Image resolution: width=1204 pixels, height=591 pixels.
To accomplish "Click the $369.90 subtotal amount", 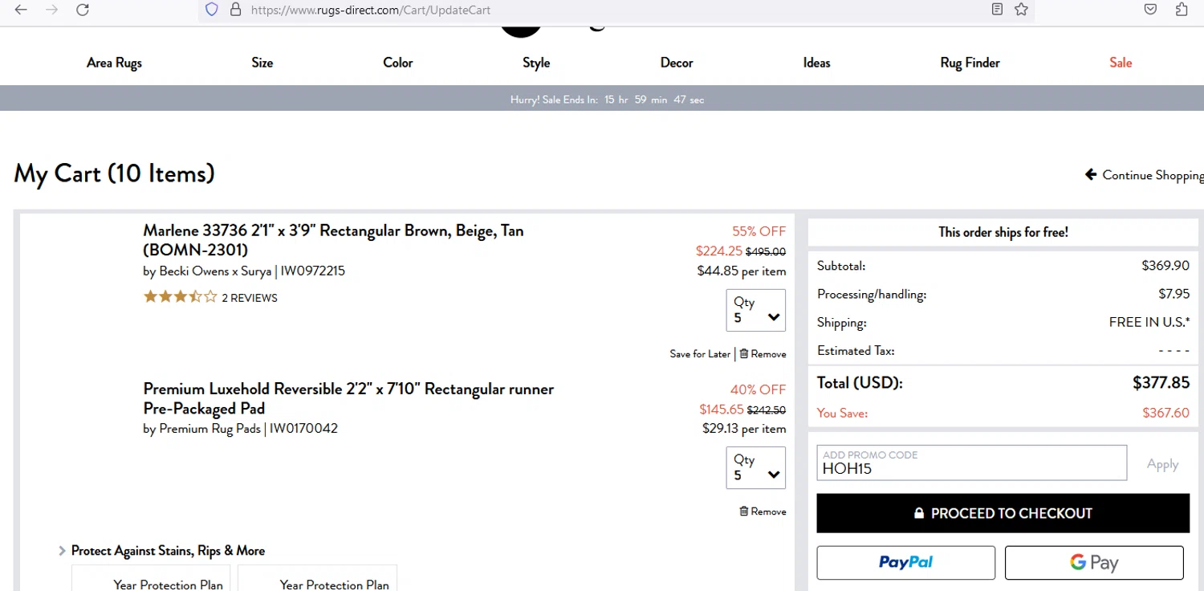I will (x=1165, y=266).
